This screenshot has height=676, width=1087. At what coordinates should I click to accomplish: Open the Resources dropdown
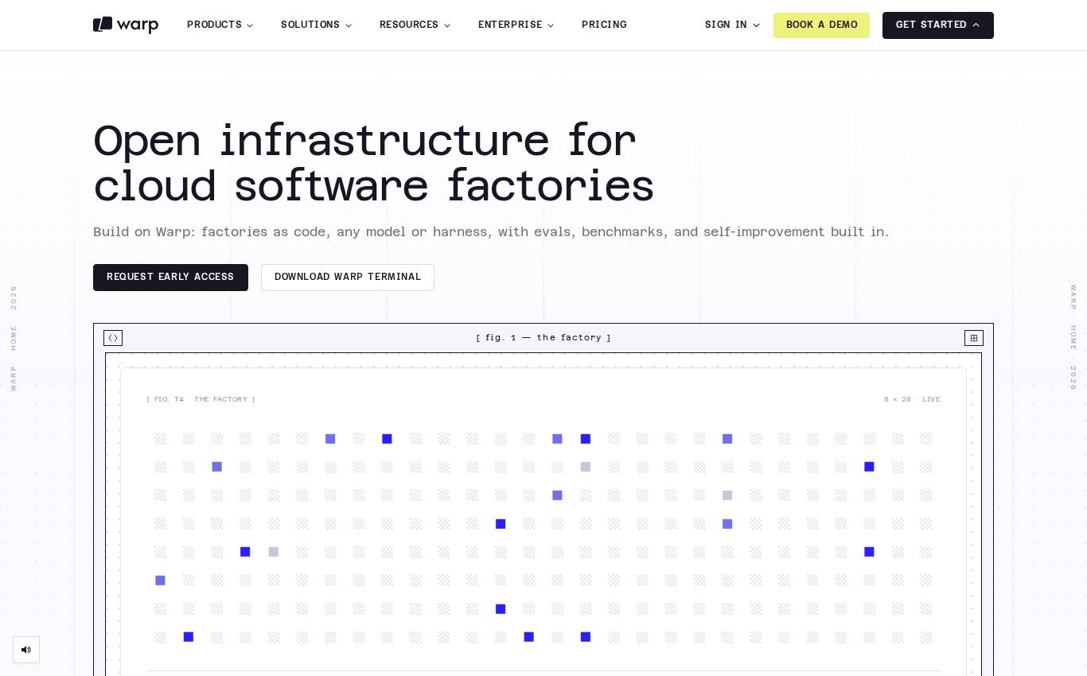pyautogui.click(x=415, y=25)
